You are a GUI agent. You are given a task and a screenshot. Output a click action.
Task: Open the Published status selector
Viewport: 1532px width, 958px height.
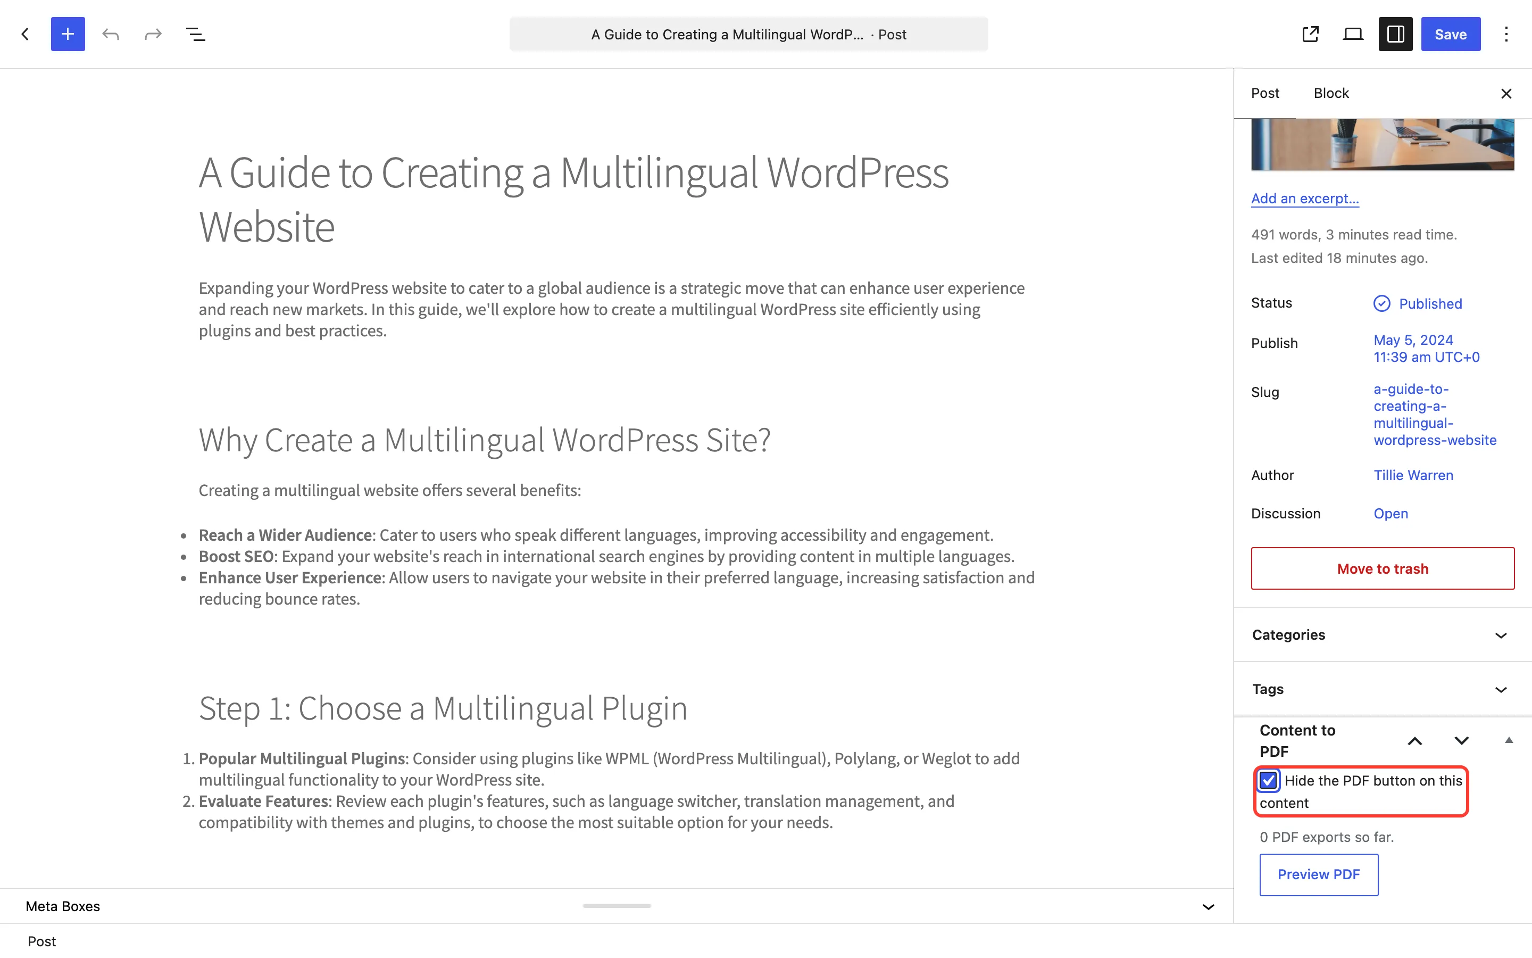click(x=1418, y=303)
